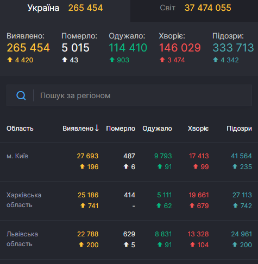
Task: Sort table by Хворіє column header
Action: [198, 128]
